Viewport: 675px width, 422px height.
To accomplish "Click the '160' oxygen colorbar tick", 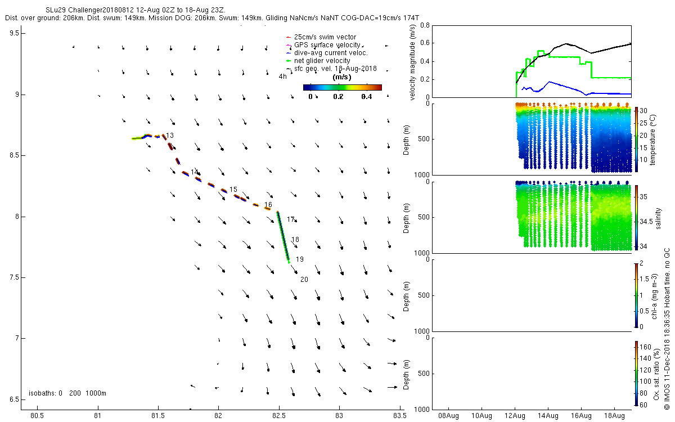I will (646, 347).
